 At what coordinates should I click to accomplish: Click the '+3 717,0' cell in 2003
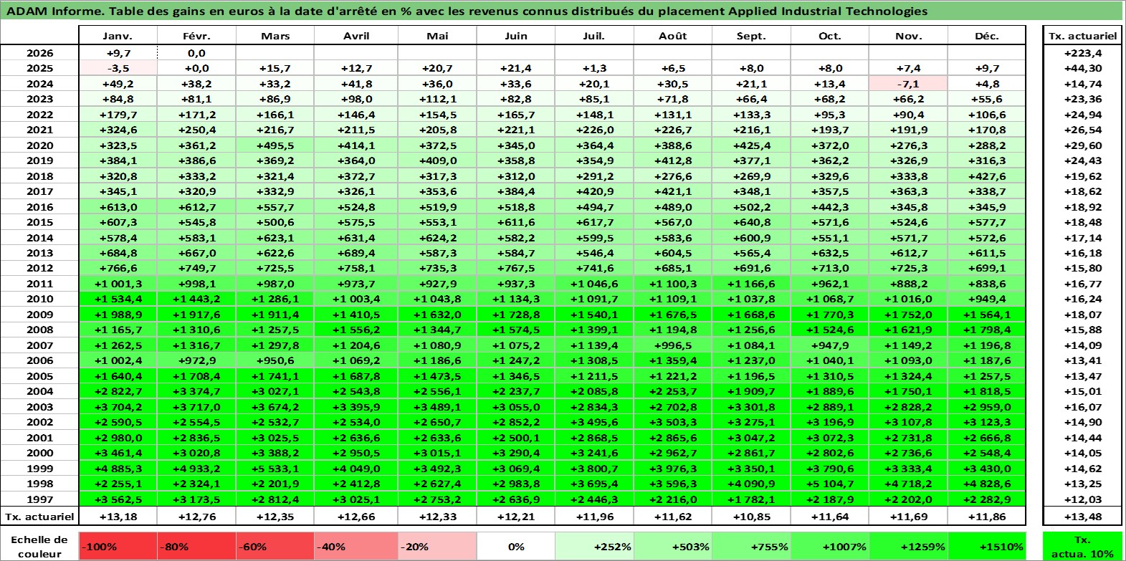tap(196, 407)
